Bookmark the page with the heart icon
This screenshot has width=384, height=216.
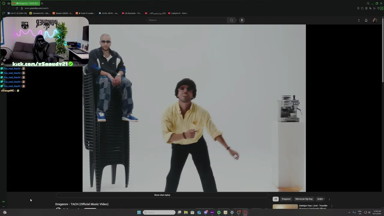pyautogui.click(x=378, y=8)
